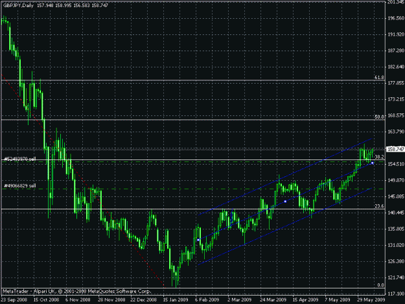Click the 121.740 price axis label

coord(396,277)
